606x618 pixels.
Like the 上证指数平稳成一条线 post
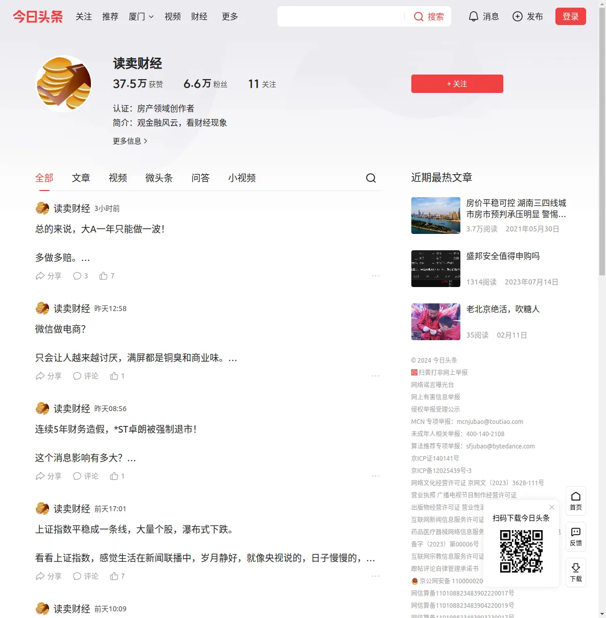117,576
